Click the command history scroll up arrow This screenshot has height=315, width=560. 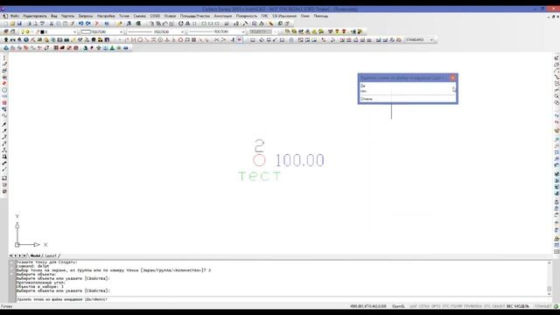(549, 262)
